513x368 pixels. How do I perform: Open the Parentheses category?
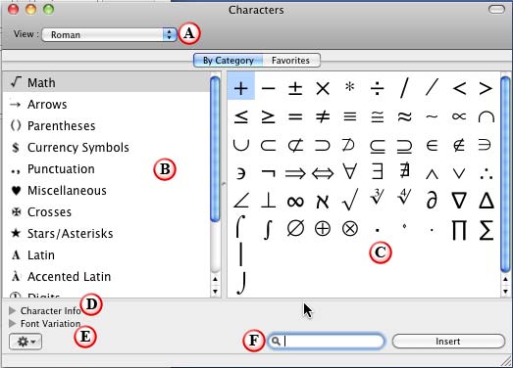(x=106, y=126)
